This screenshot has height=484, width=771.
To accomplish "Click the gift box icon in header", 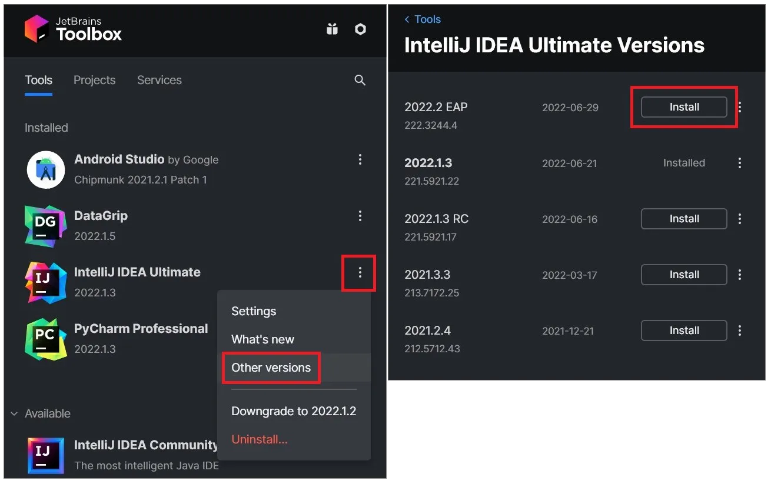I will [333, 29].
